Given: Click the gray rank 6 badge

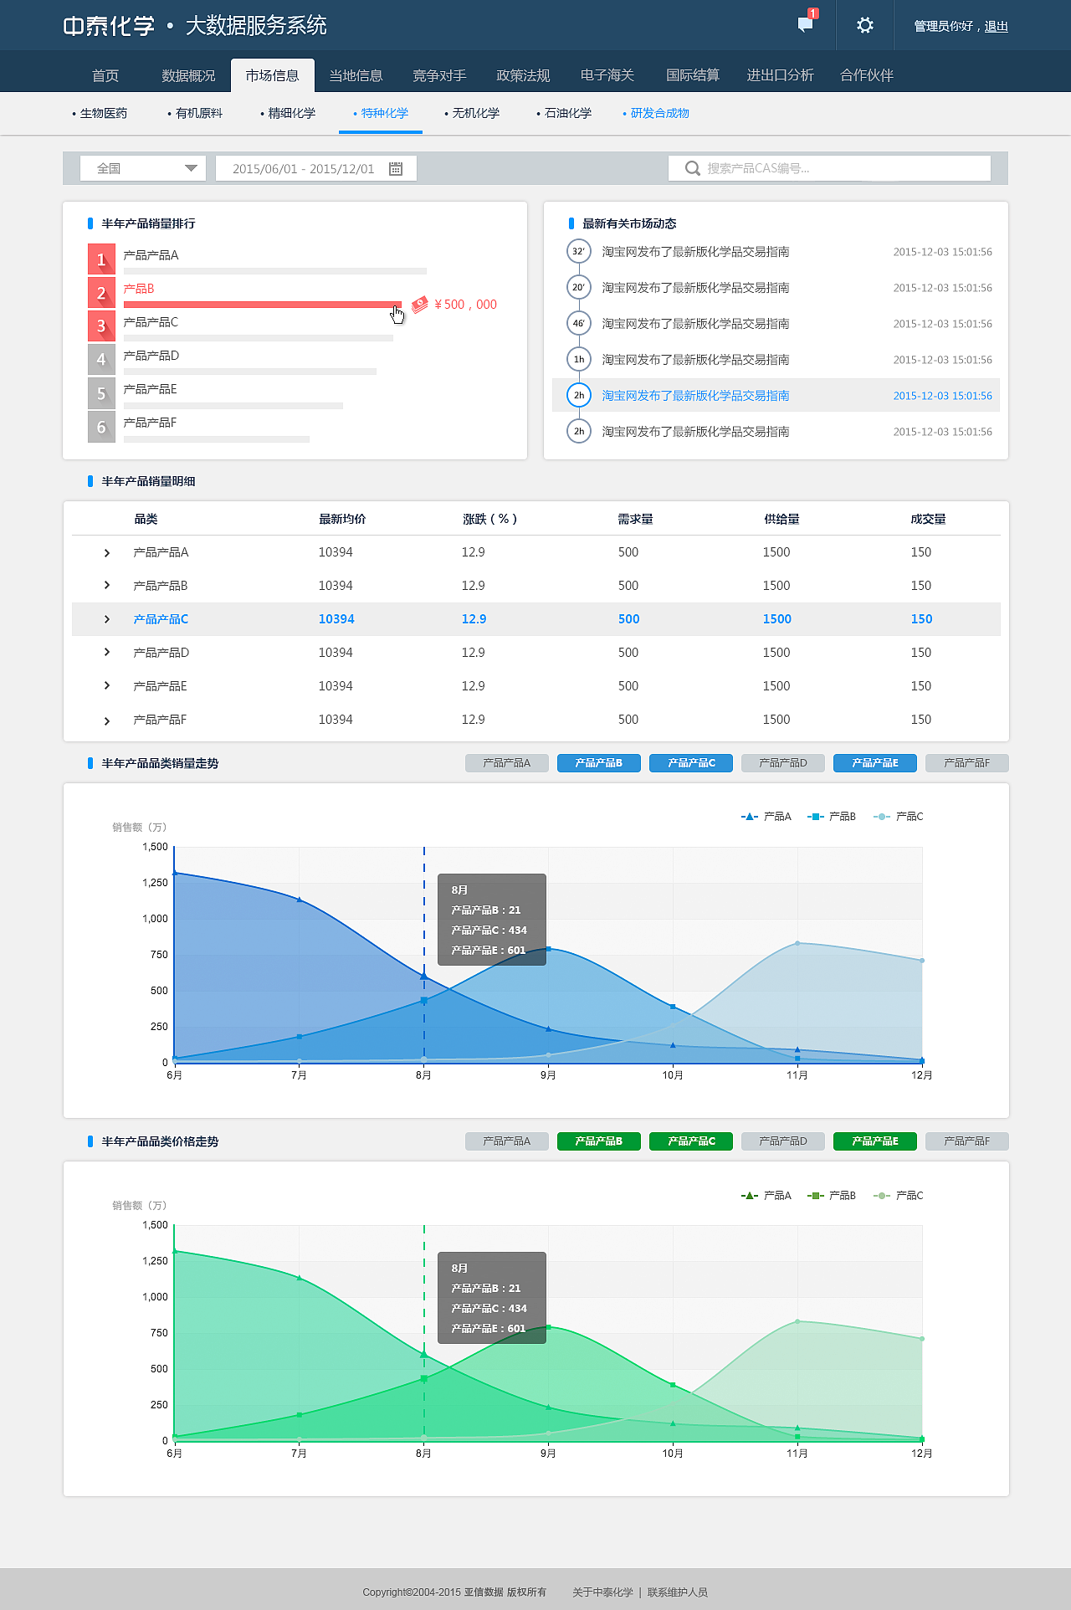Looking at the screenshot, I should 101,426.
